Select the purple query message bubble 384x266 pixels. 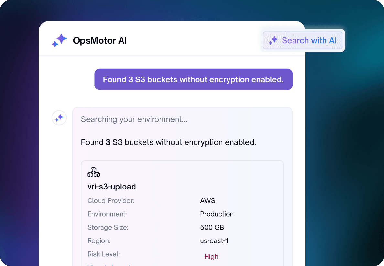pos(194,79)
